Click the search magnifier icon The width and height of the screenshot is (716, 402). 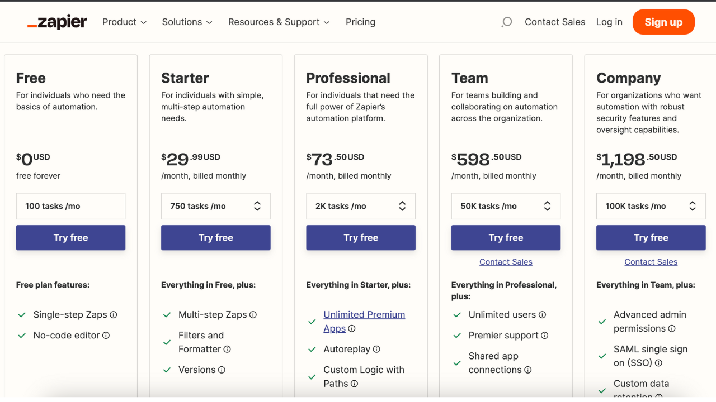(x=507, y=22)
